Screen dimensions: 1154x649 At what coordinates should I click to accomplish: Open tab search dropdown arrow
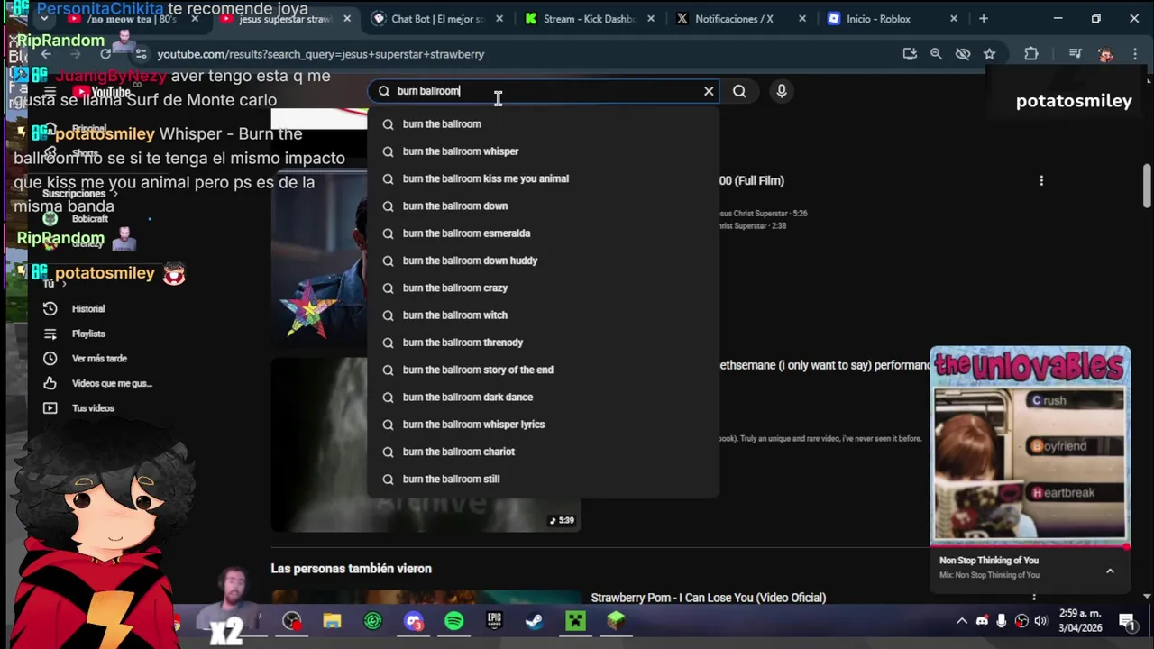[x=43, y=19]
